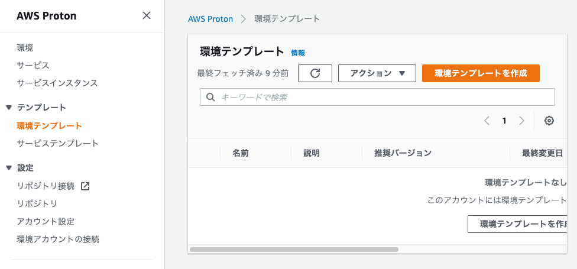
Task: Open サービス in the sidebar
Action: point(33,65)
